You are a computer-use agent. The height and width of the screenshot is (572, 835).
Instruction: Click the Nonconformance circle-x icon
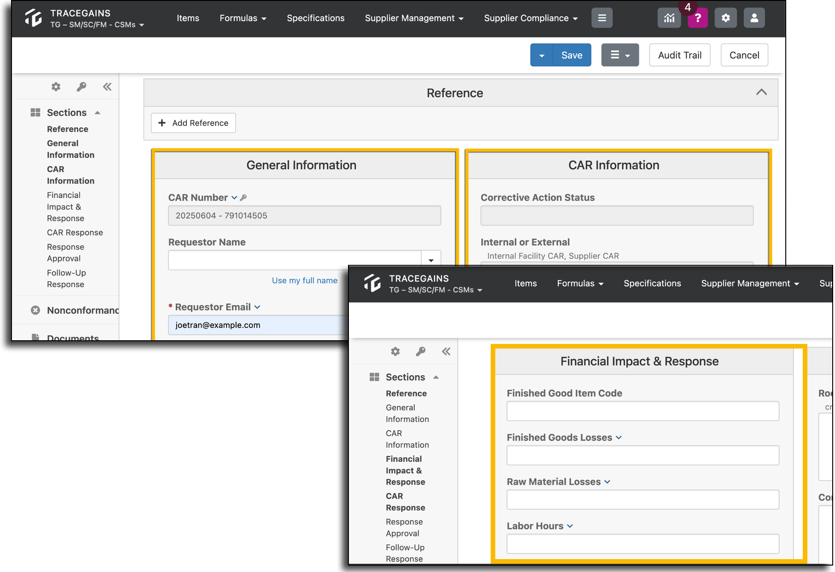coord(35,310)
